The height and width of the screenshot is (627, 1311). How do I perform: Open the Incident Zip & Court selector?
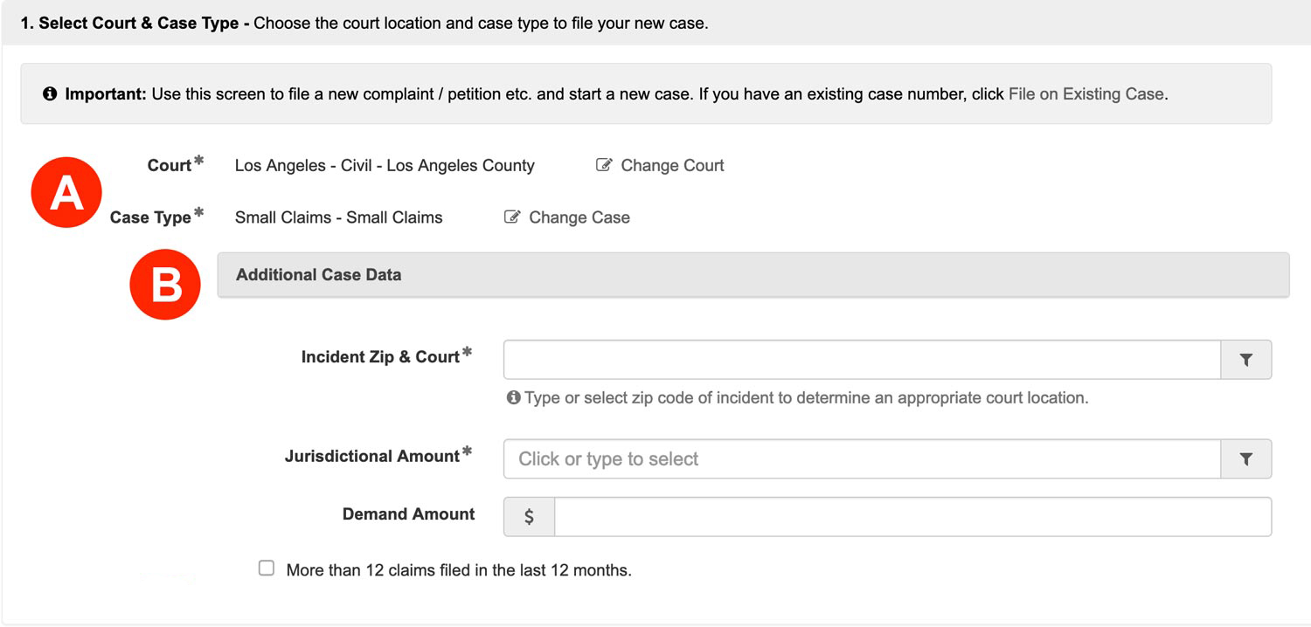tap(861, 359)
